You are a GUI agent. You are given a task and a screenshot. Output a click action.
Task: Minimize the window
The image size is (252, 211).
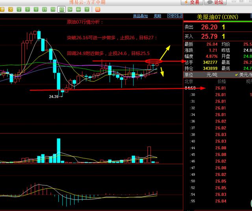coord(234,1)
